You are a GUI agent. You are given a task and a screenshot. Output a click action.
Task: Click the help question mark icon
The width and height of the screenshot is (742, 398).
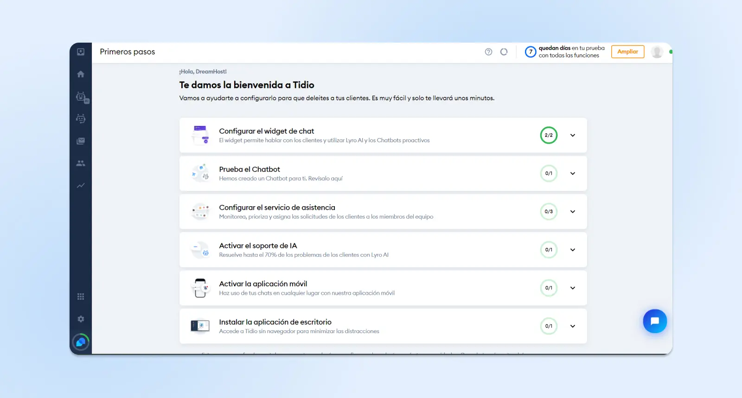[x=488, y=52]
